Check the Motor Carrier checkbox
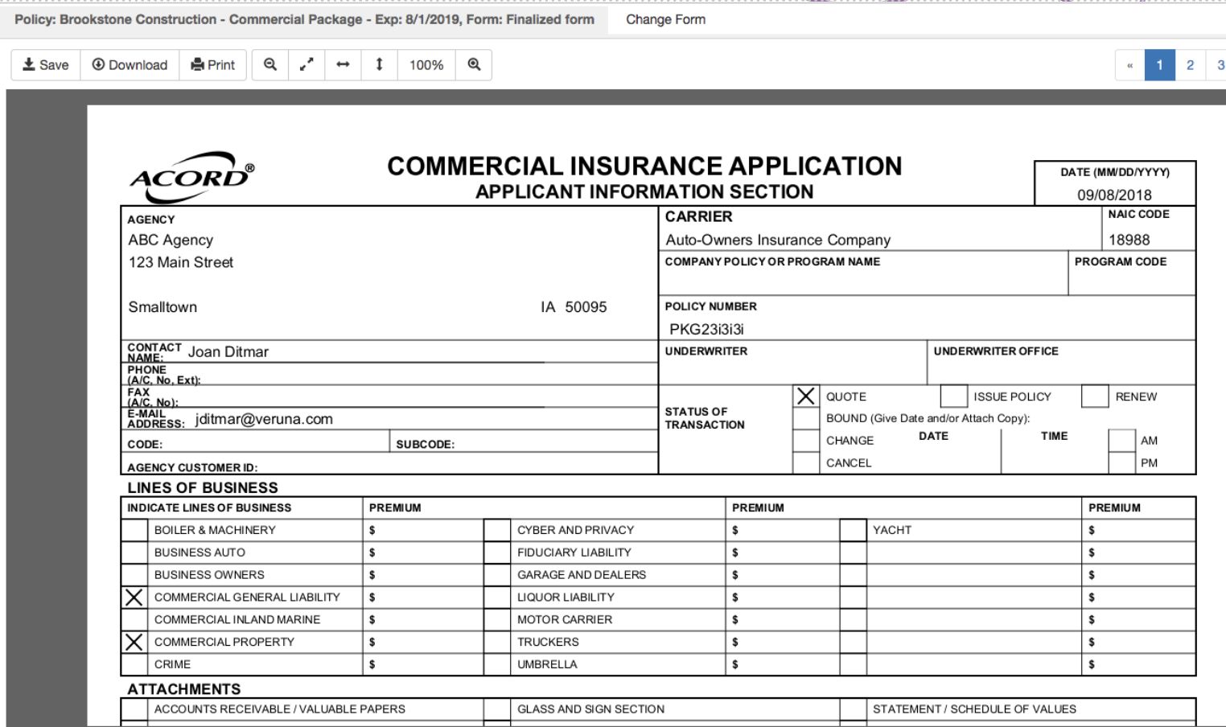 click(497, 620)
